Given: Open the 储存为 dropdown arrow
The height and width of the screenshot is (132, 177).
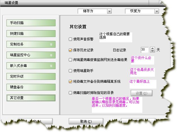Looking at the screenshot, I should [109, 11].
